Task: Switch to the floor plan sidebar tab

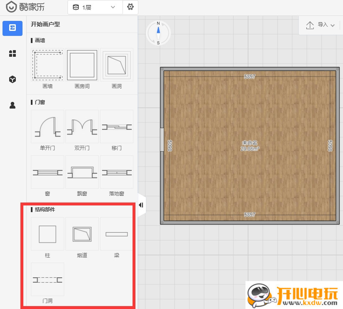Action: [x=13, y=28]
